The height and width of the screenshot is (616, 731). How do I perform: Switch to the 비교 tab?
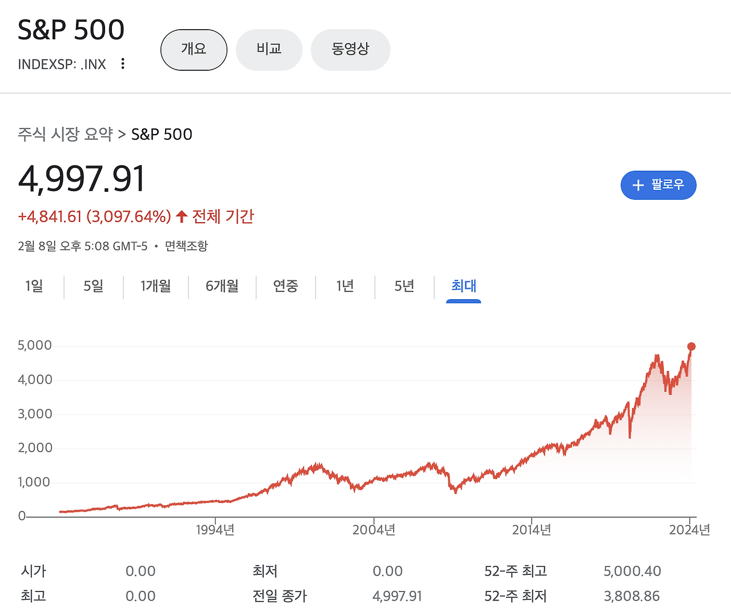(x=269, y=50)
